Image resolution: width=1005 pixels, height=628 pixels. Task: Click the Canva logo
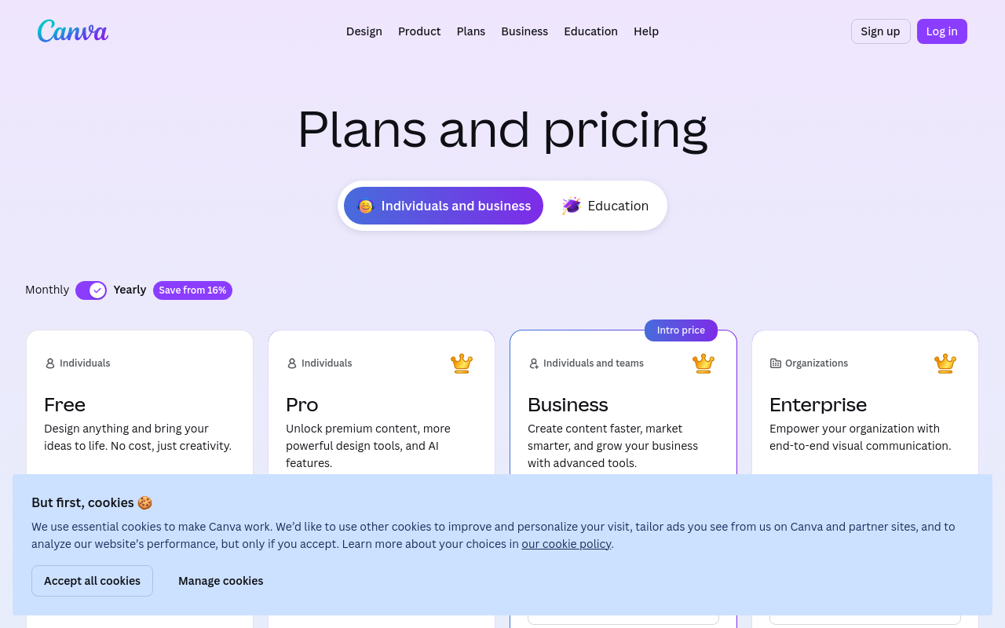click(73, 31)
